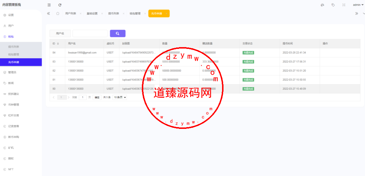This screenshot has height=176, width=365.
Task: Switch to the 用户列表 tab
Action: click(71, 14)
